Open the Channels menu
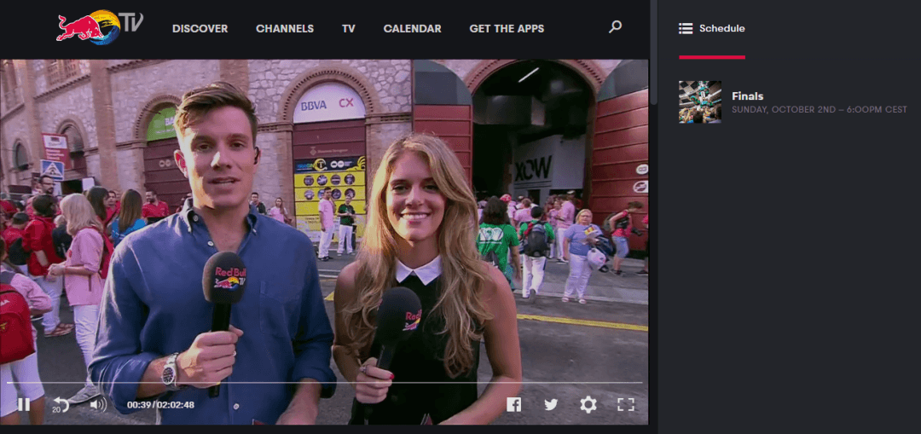This screenshot has height=434, width=921. [285, 29]
